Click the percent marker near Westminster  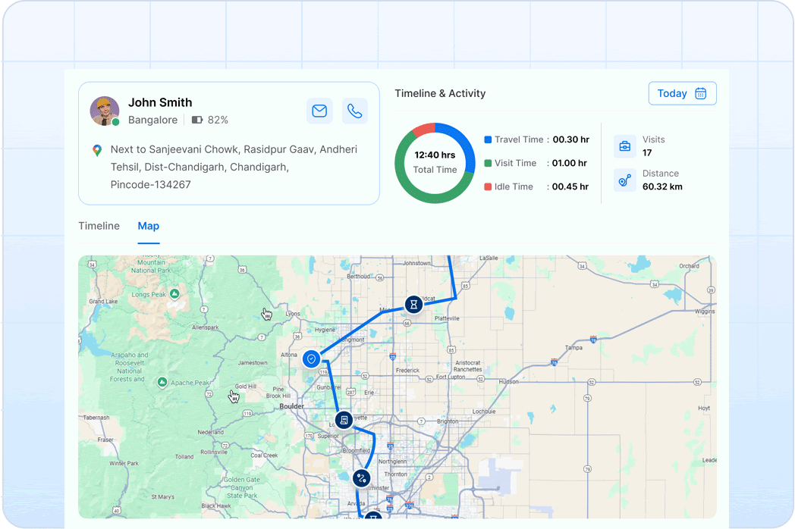pyautogui.click(x=362, y=477)
